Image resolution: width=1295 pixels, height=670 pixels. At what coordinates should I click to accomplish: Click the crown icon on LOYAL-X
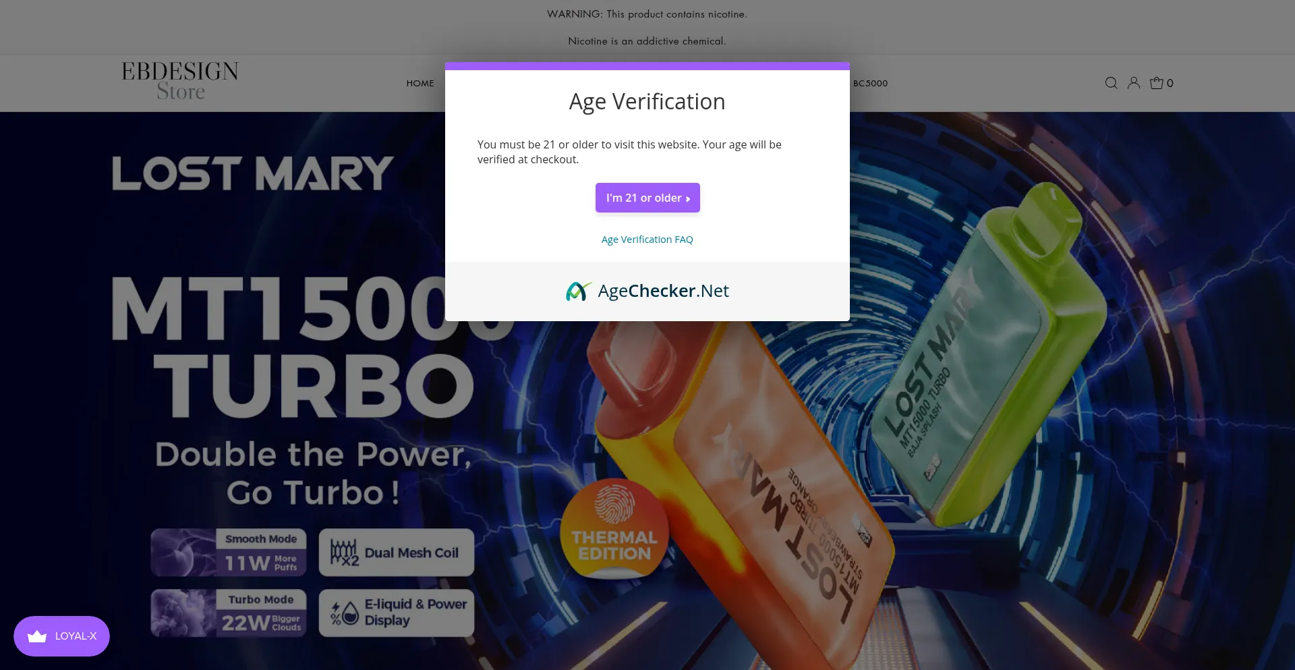click(x=37, y=636)
